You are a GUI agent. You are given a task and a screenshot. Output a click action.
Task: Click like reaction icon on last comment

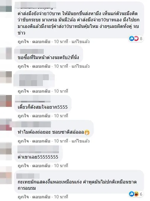click(x=131, y=194)
